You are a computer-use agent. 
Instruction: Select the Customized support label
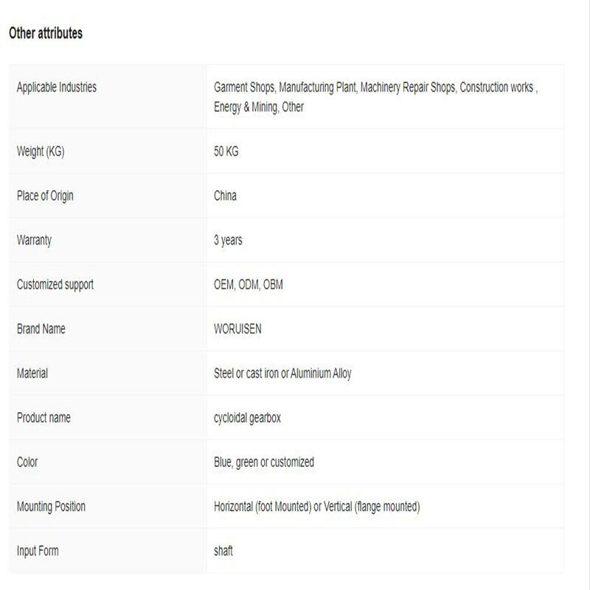pyautogui.click(x=55, y=285)
